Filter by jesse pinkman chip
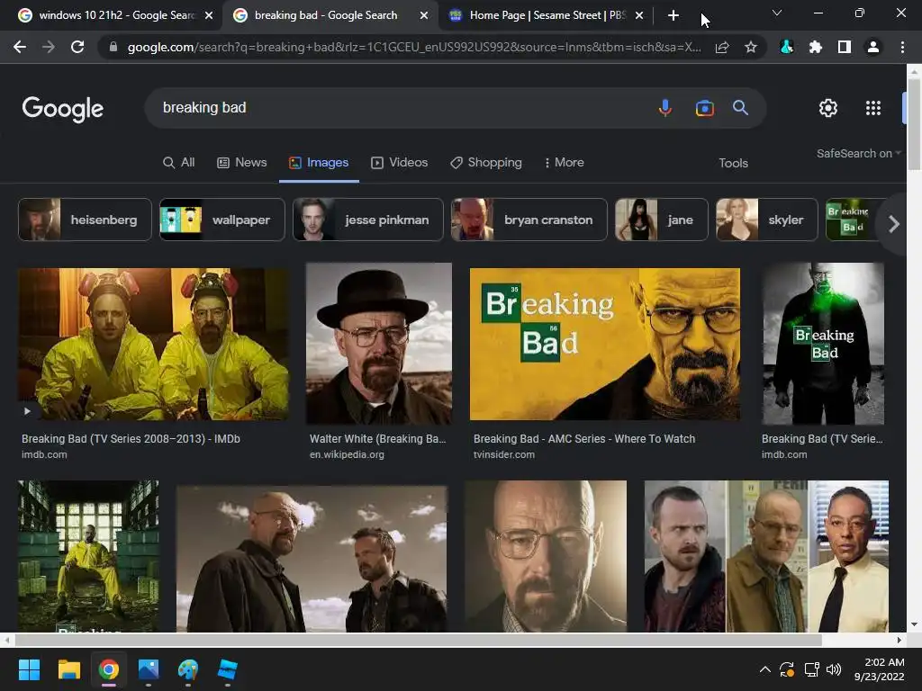This screenshot has width=922, height=691. click(x=368, y=220)
